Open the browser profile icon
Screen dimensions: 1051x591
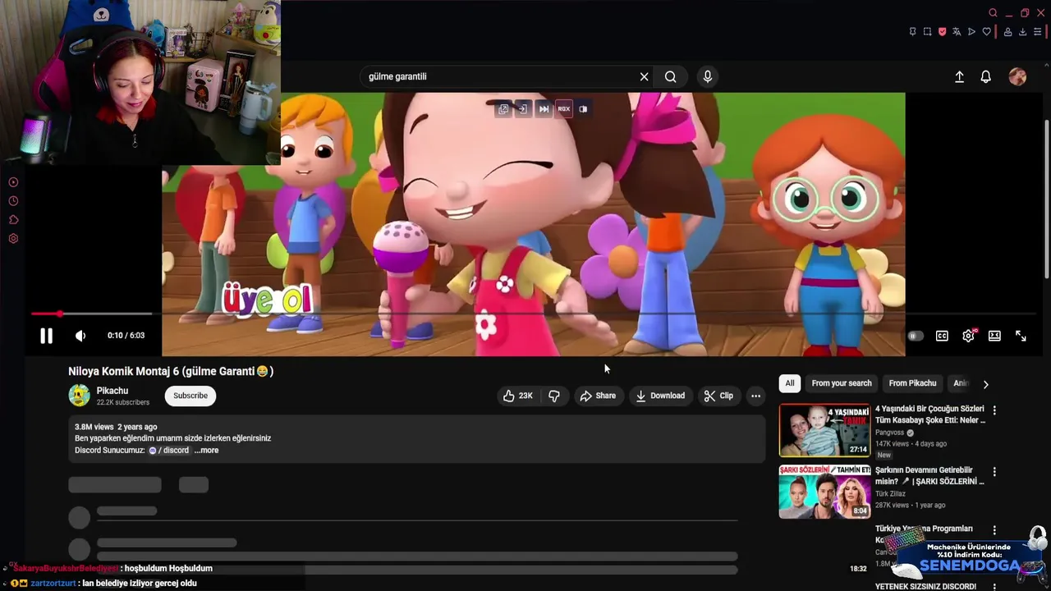[x=1007, y=32]
